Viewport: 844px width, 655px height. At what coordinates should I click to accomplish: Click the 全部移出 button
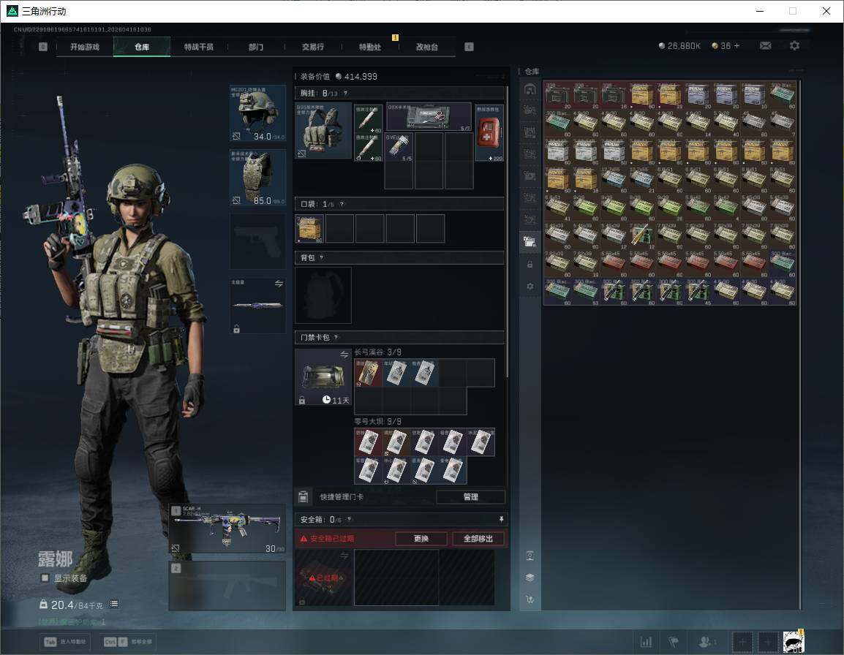(478, 538)
